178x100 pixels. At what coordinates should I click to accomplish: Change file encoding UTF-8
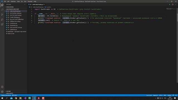[161, 95]
